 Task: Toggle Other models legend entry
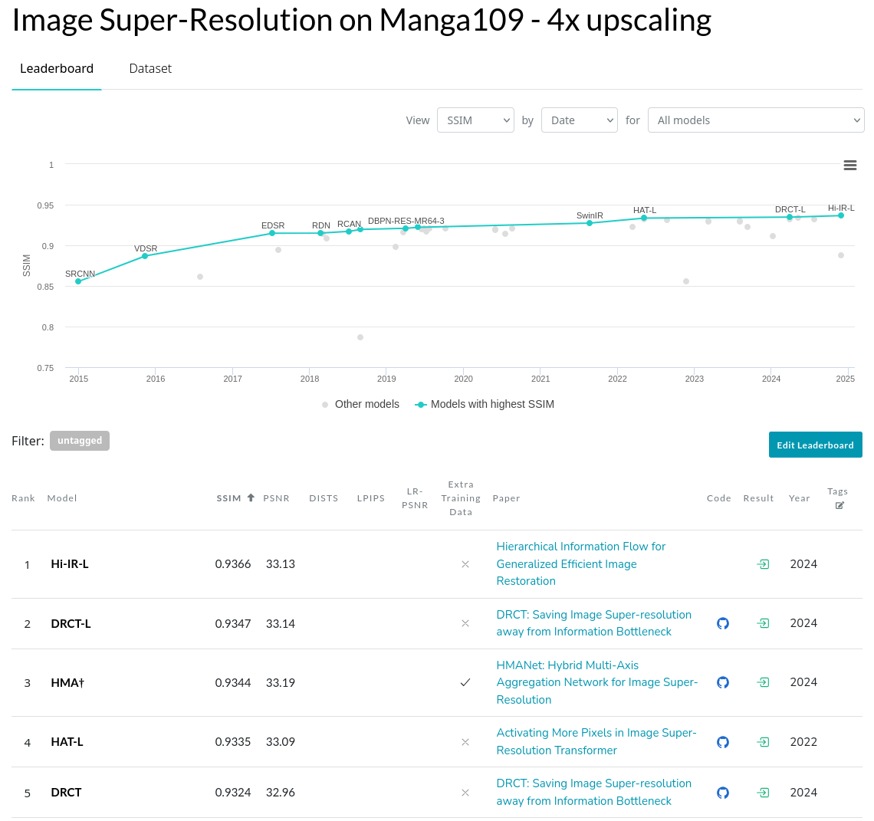click(360, 404)
